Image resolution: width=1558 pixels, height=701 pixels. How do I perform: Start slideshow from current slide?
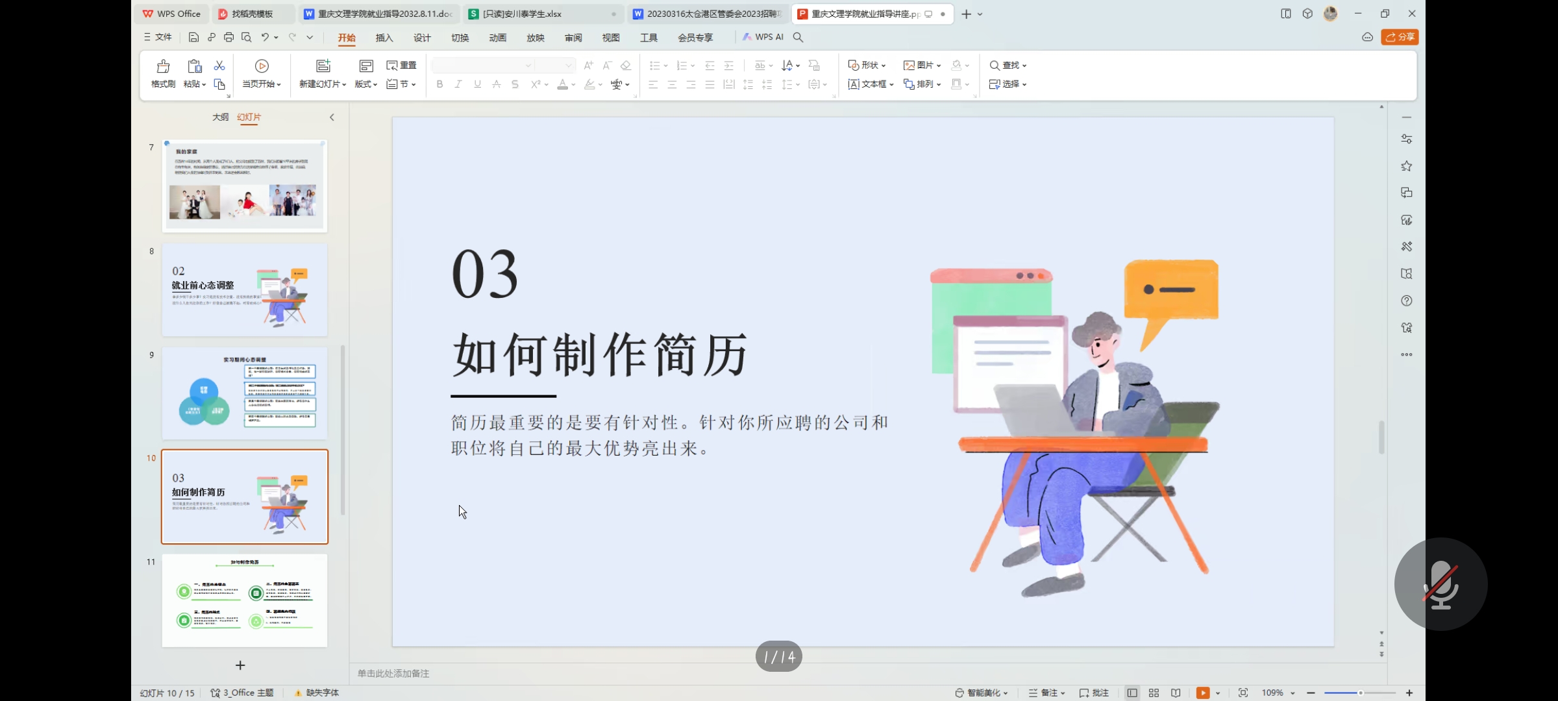pos(262,67)
